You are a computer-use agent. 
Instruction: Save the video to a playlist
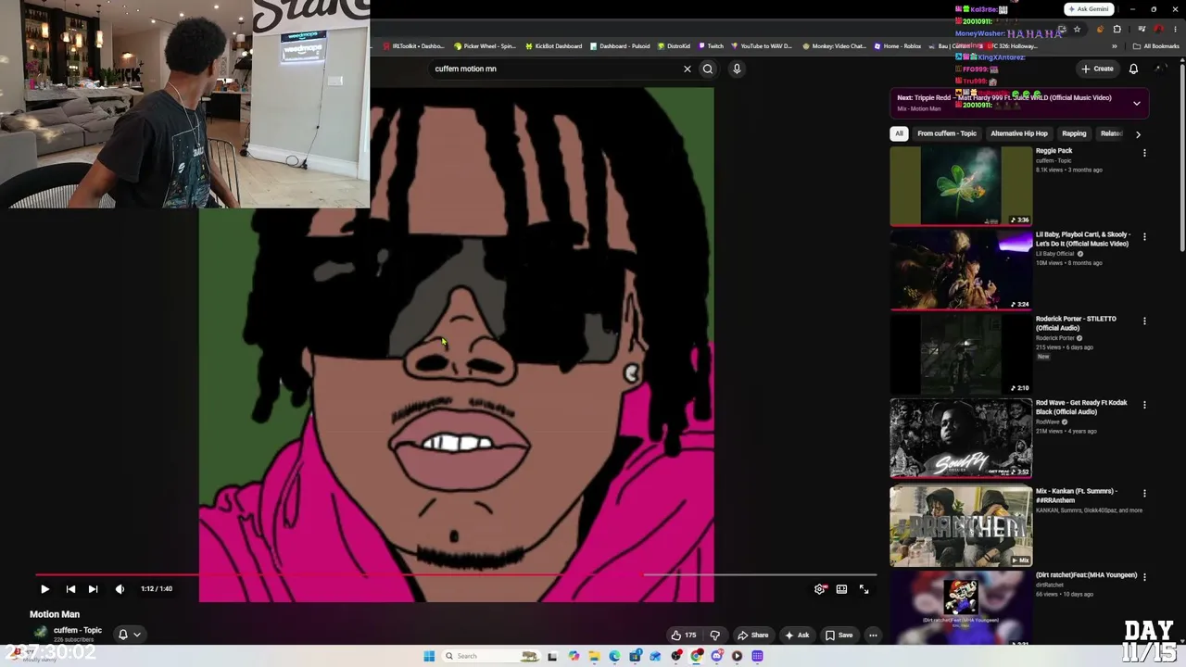click(839, 636)
